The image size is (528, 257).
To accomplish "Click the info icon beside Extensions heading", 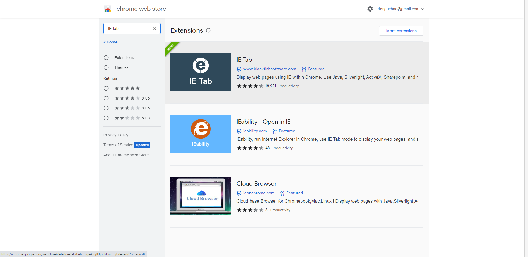I will pos(208,30).
